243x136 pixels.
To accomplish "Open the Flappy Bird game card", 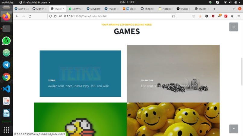I will click(80, 119).
